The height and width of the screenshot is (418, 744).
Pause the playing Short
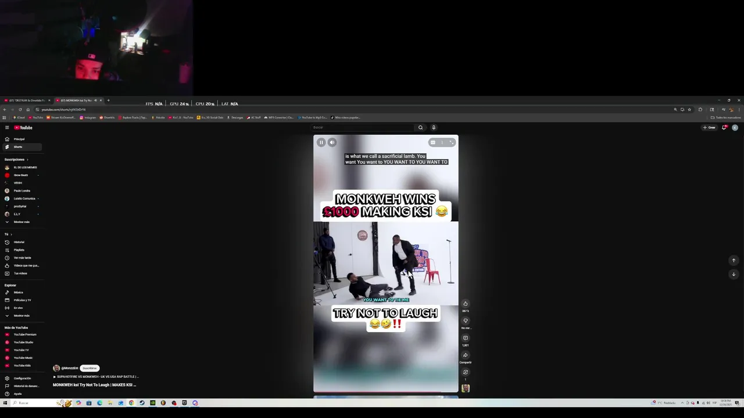321,142
